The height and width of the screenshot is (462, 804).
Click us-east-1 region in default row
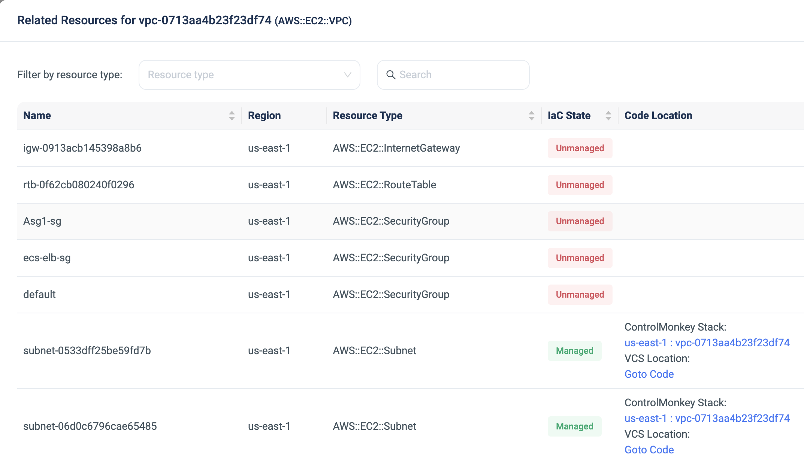tap(269, 295)
